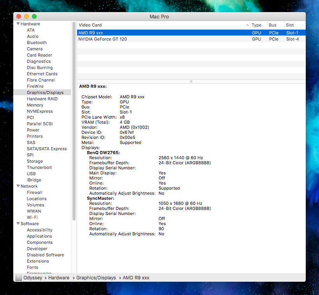Select Audio in the sidebar
The image size is (319, 295).
click(x=33, y=36)
